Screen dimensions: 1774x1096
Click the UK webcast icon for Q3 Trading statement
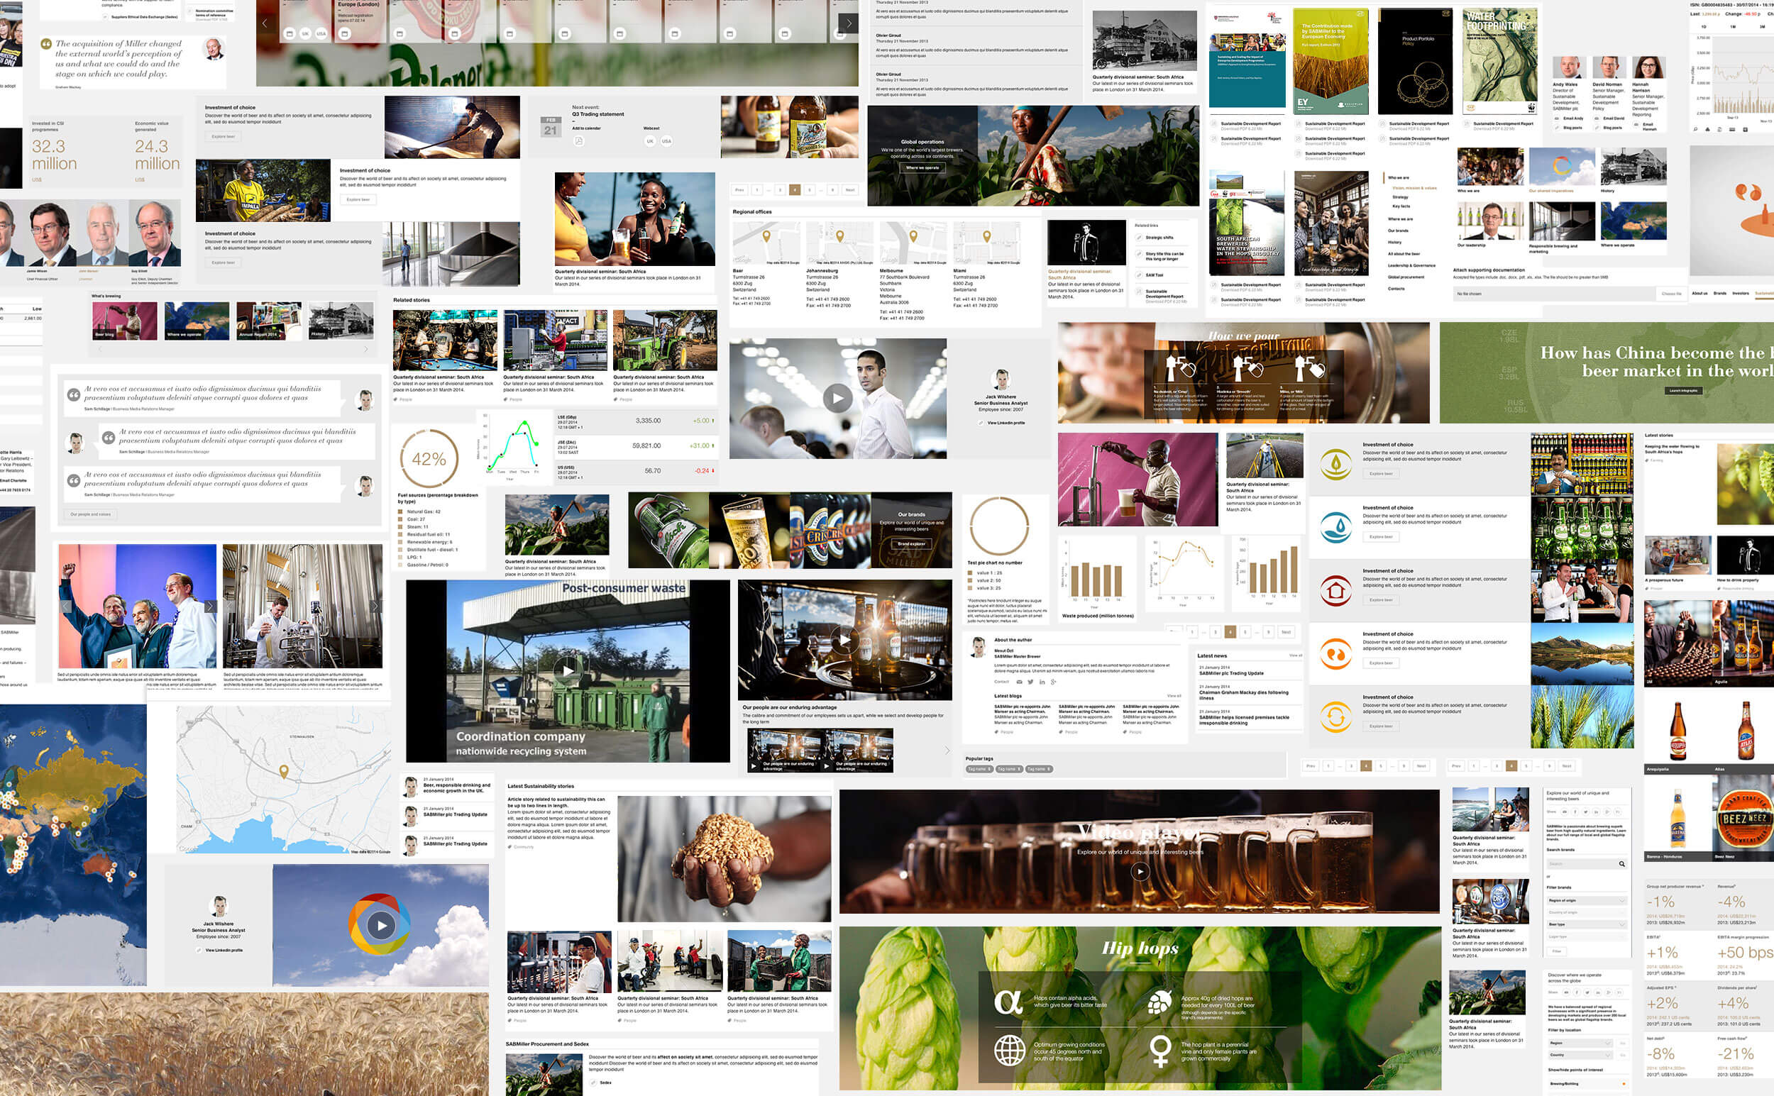(x=650, y=141)
